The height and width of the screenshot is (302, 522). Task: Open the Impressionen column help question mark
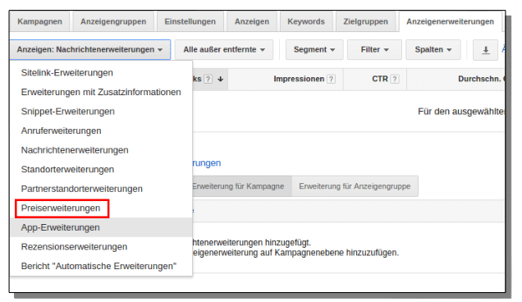tap(331, 79)
